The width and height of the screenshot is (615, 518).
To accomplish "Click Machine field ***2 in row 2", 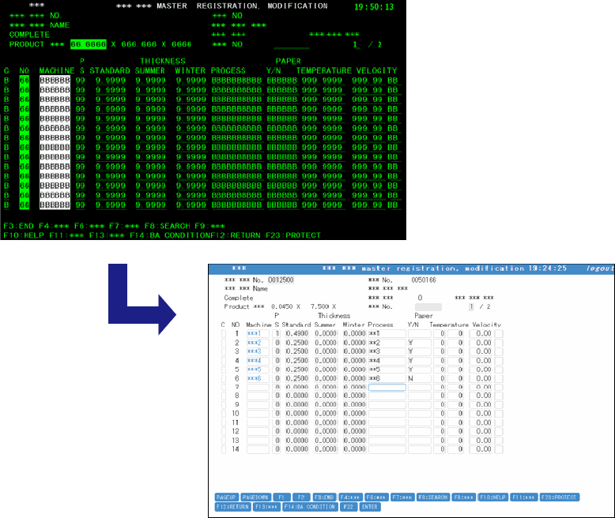I will click(258, 343).
